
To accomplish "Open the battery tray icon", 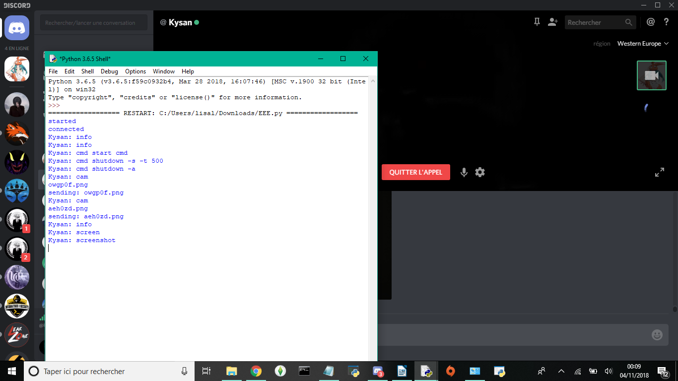I will [x=593, y=371].
